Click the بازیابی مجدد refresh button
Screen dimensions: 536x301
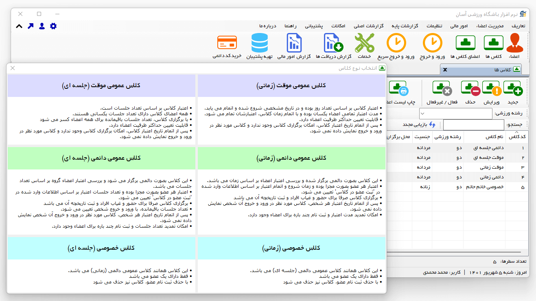pyautogui.click(x=419, y=124)
